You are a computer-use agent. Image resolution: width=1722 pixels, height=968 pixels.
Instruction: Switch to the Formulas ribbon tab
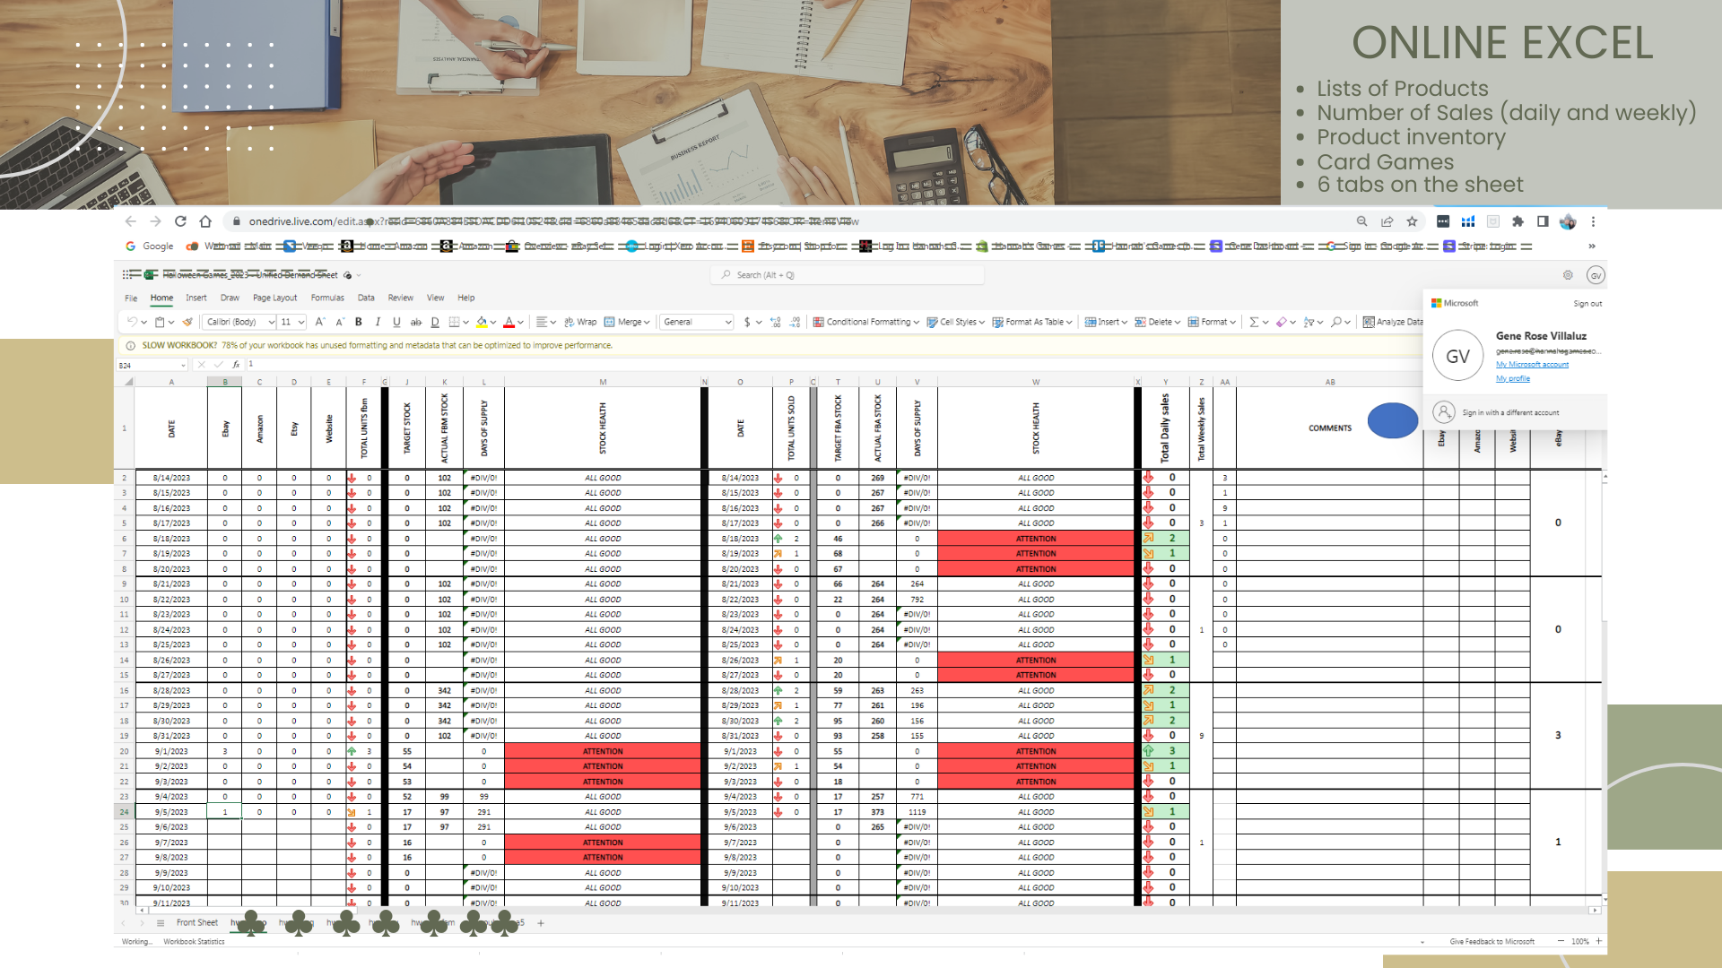(326, 298)
